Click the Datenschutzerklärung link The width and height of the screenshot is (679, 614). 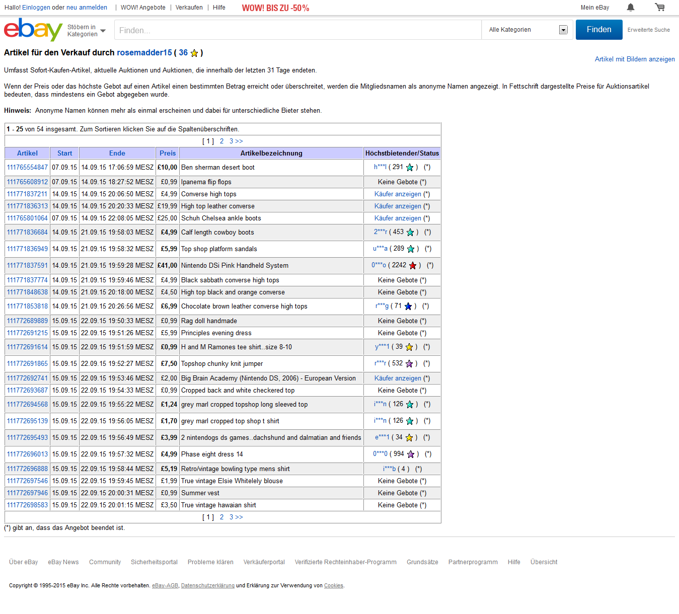point(208,585)
